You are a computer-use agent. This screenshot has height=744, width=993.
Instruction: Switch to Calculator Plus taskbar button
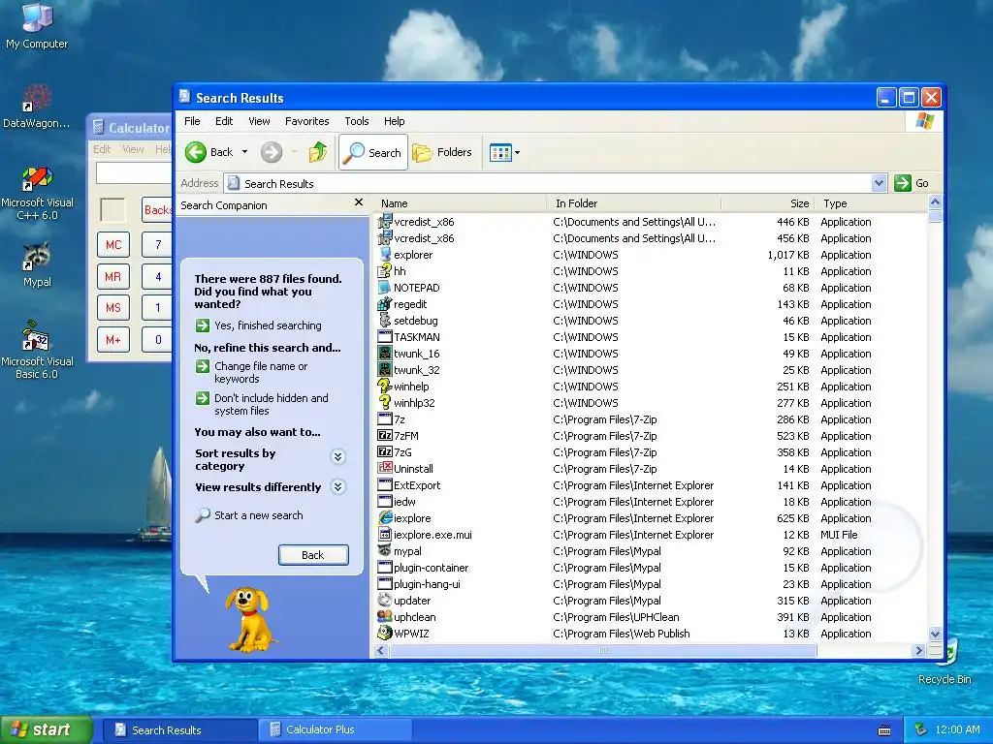(334, 729)
